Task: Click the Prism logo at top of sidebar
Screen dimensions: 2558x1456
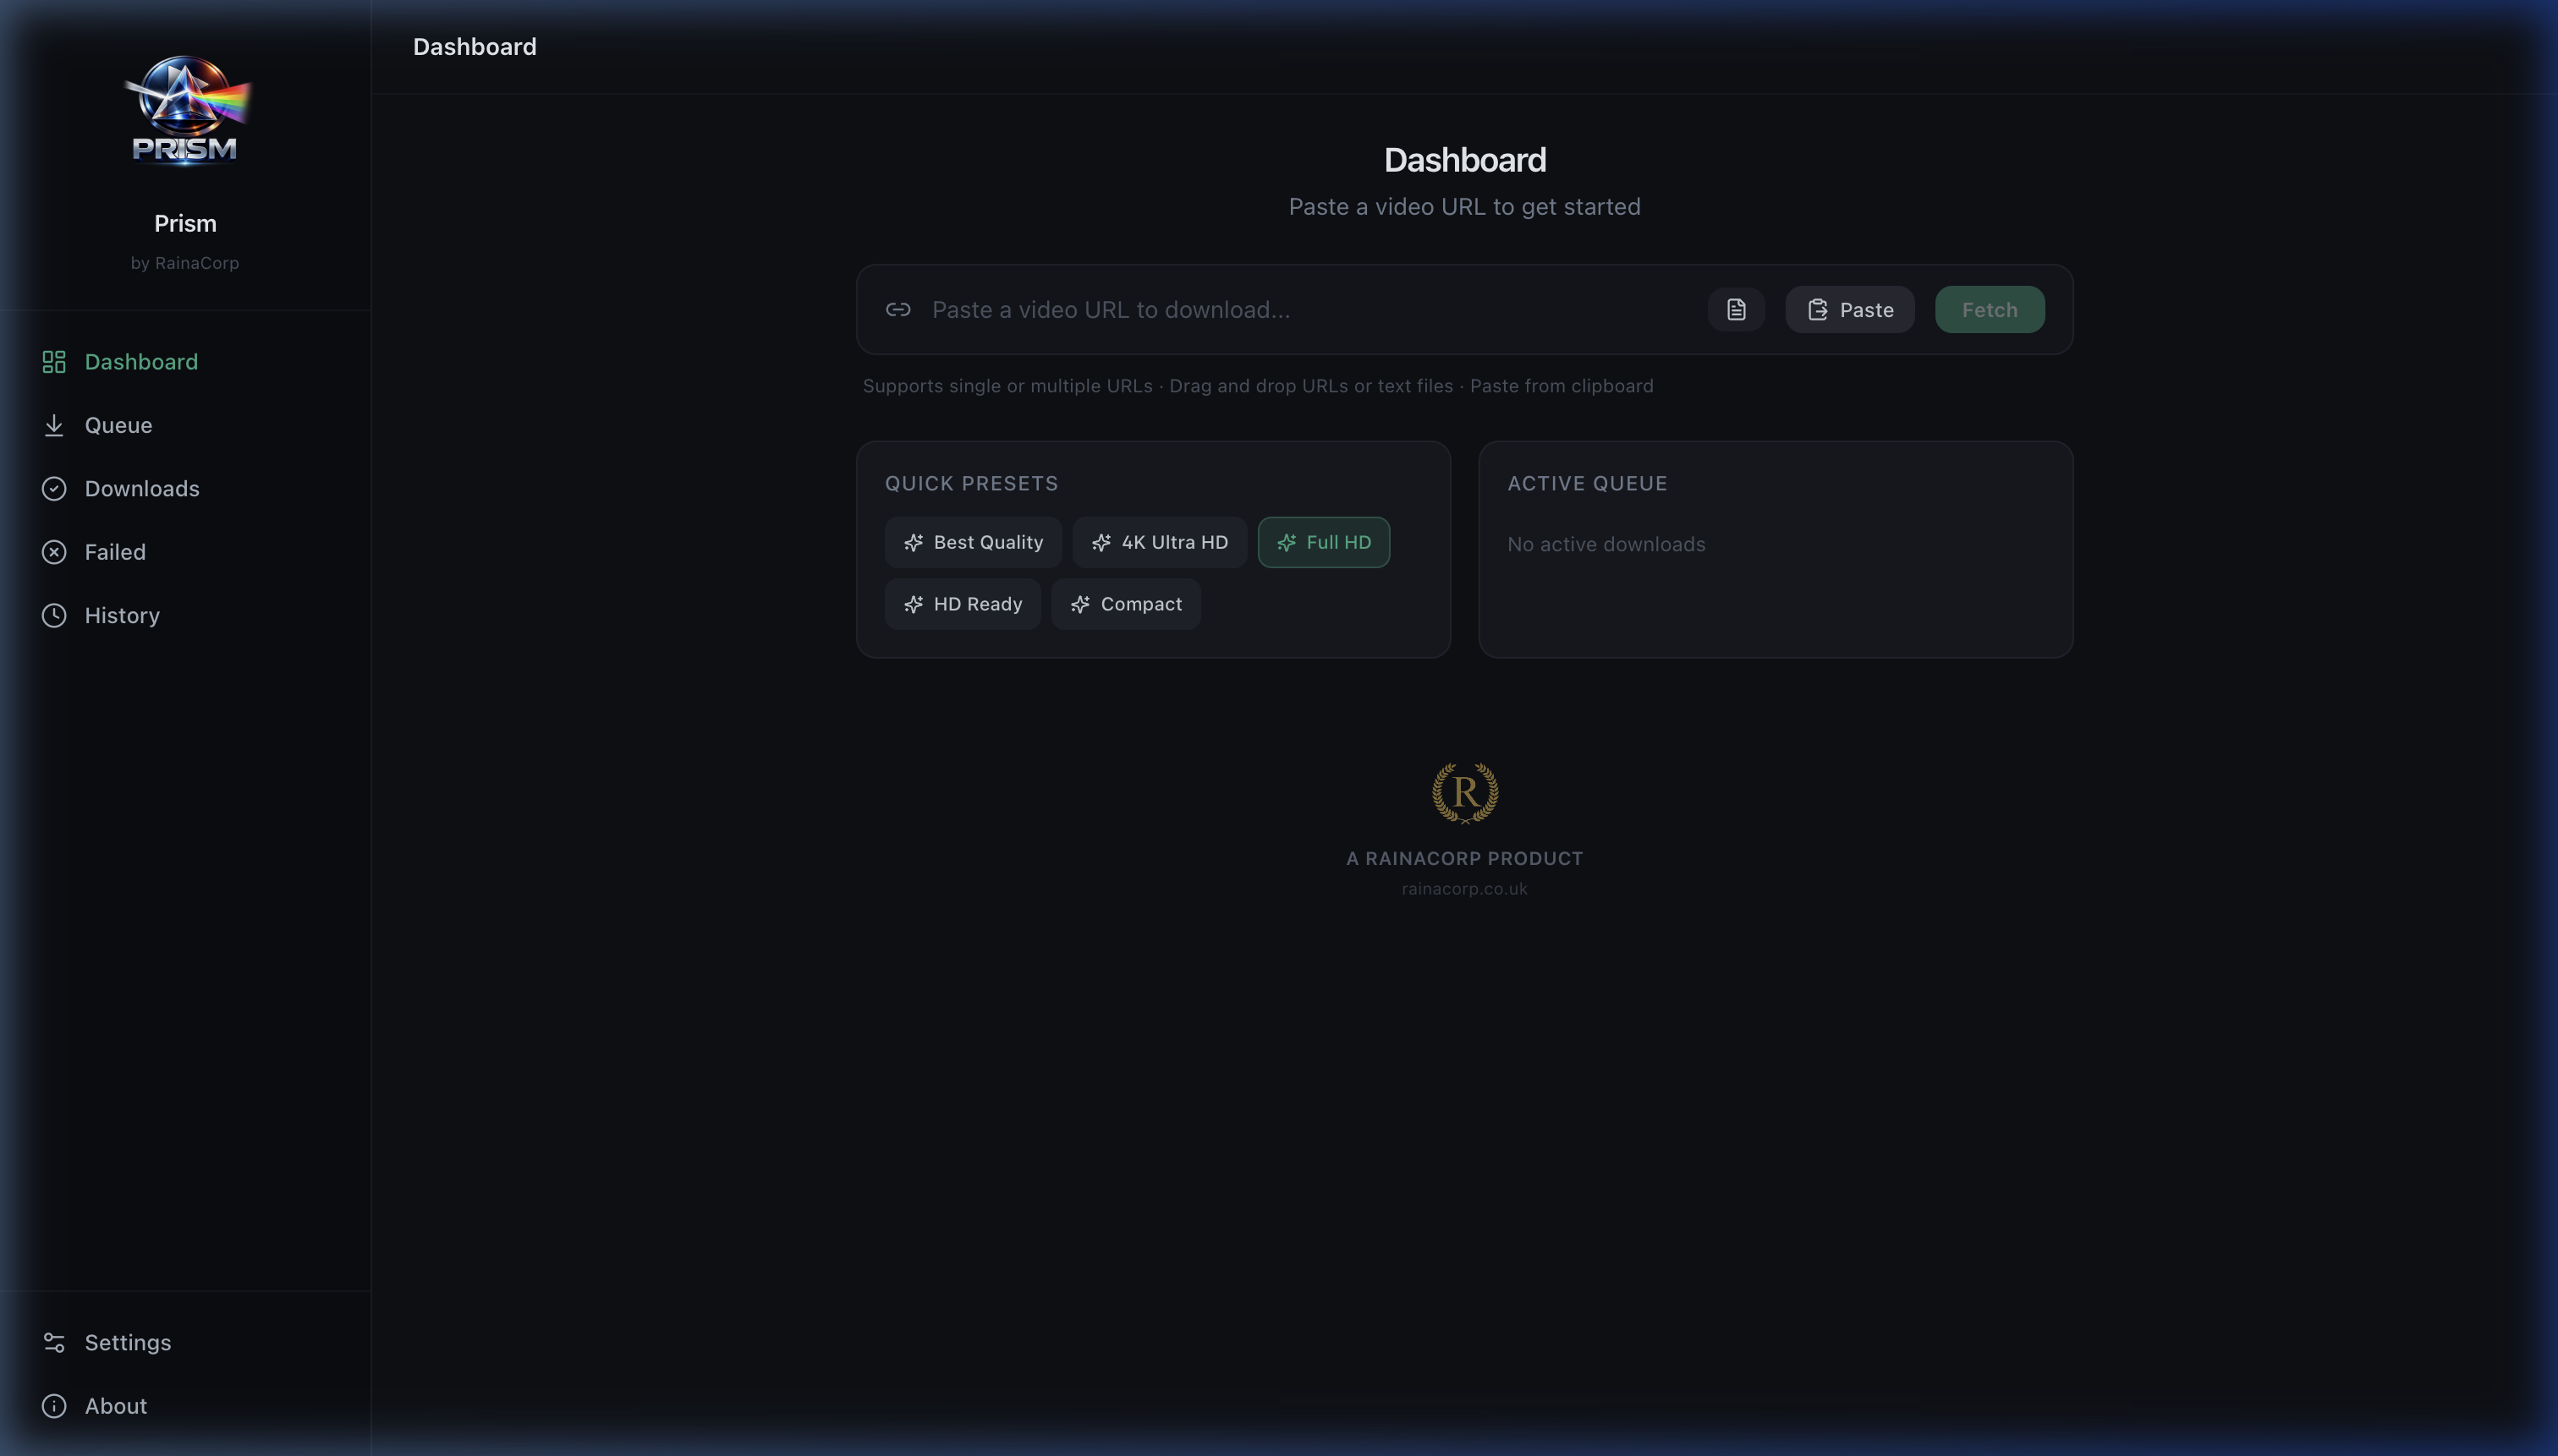Action: coord(185,110)
